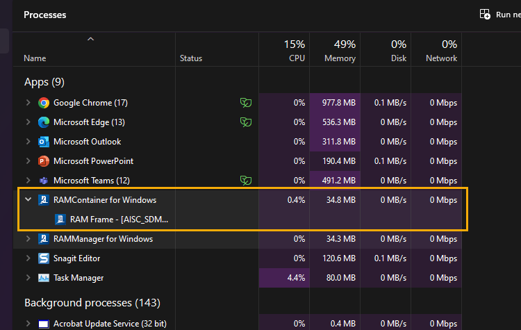Click Edge's 536.3 MB memory value
521x330 pixels.
click(338, 122)
